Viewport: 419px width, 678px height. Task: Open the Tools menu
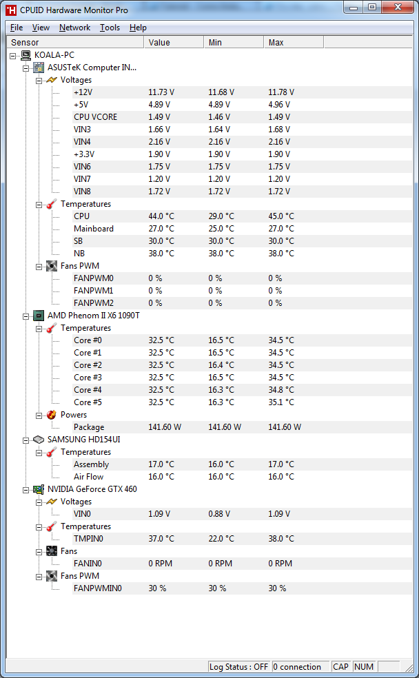pos(110,28)
